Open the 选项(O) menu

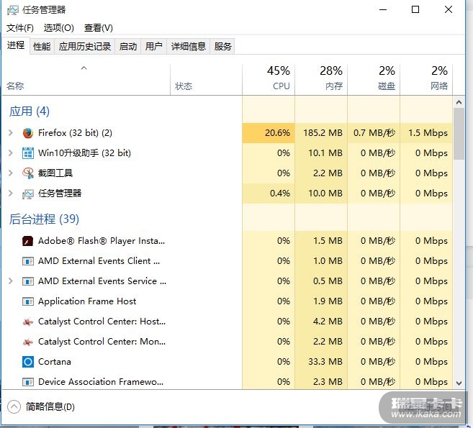pyautogui.click(x=58, y=28)
